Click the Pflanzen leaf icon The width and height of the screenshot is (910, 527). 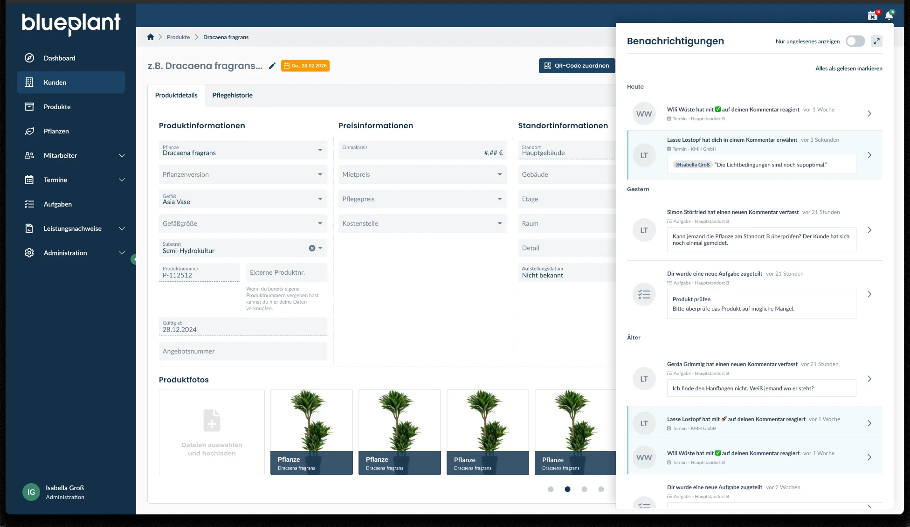point(29,131)
